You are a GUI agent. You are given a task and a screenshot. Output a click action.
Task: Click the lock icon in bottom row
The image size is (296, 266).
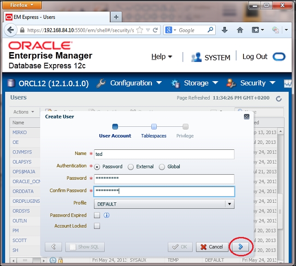tap(60, 260)
